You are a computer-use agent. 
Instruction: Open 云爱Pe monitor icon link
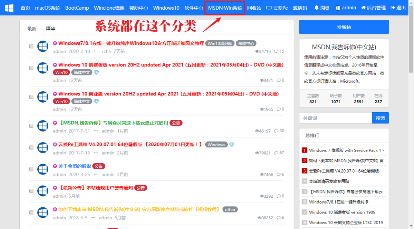coord(269,8)
